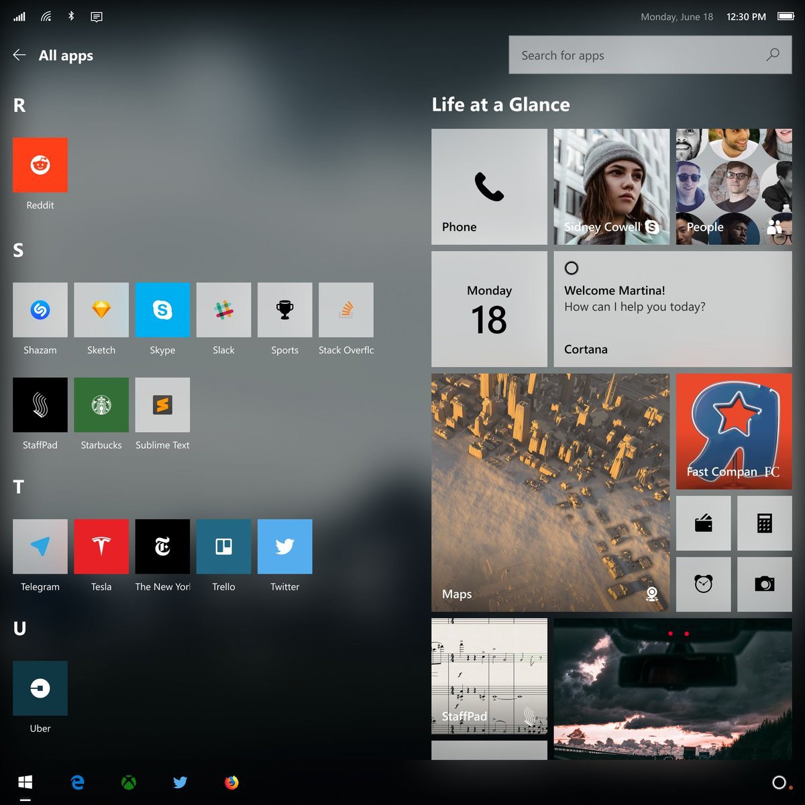Click the cellular signal bars icon
The image size is (805, 805).
tap(19, 17)
